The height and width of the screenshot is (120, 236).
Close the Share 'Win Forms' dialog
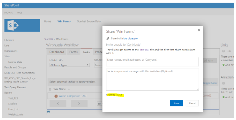pyautogui.click(x=199, y=30)
